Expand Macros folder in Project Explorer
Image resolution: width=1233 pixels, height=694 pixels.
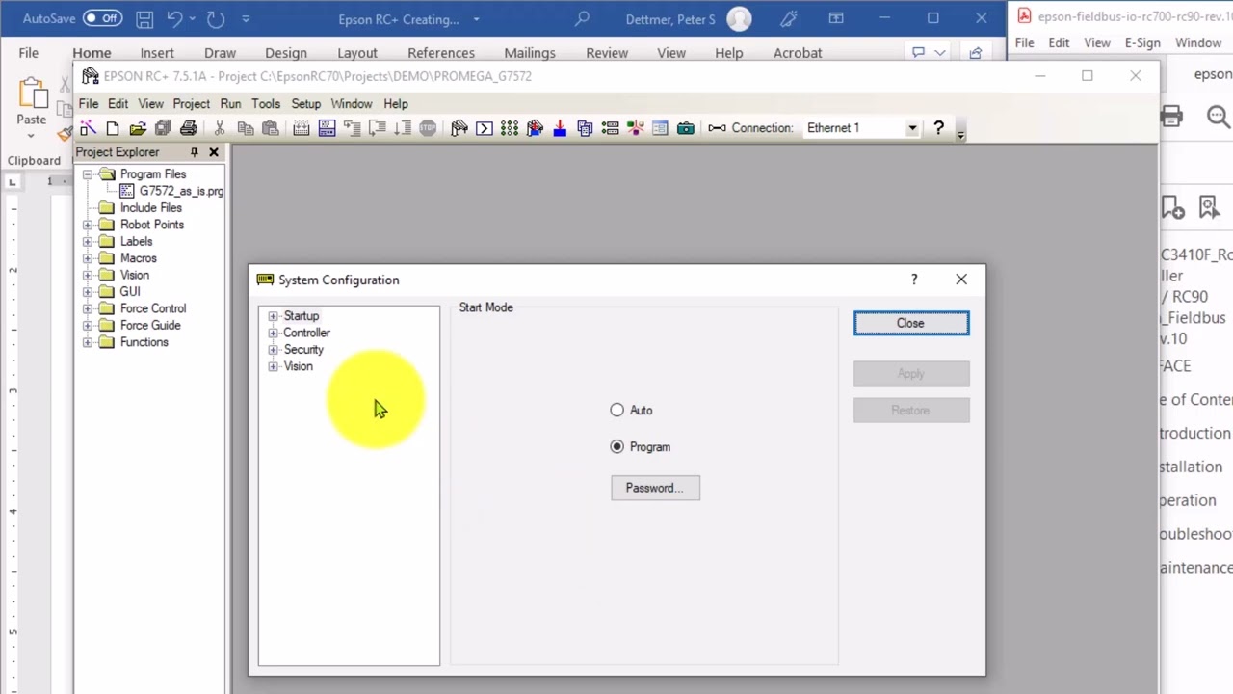[88, 258]
